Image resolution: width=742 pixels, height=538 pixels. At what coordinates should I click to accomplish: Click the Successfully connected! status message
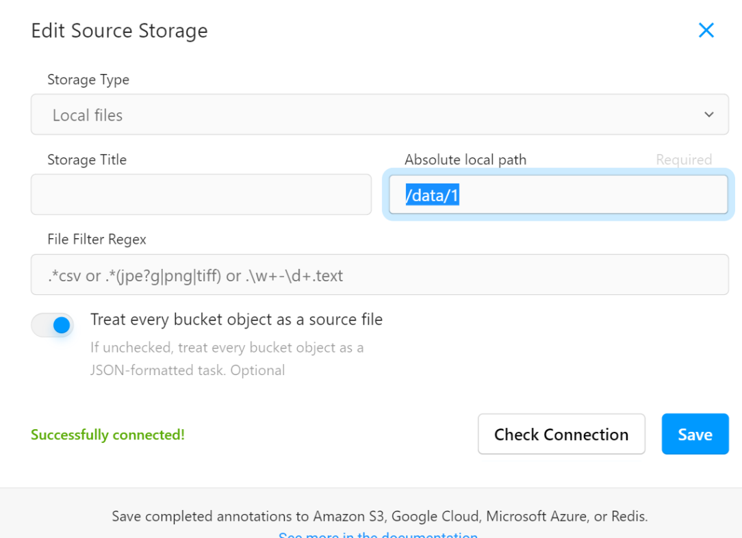[107, 435]
